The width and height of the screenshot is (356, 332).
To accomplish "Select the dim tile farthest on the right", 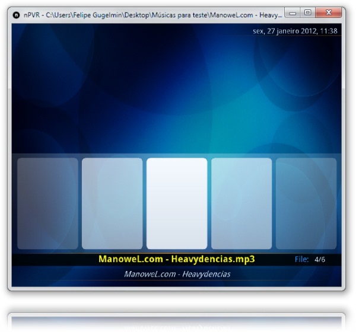I will (x=306, y=203).
